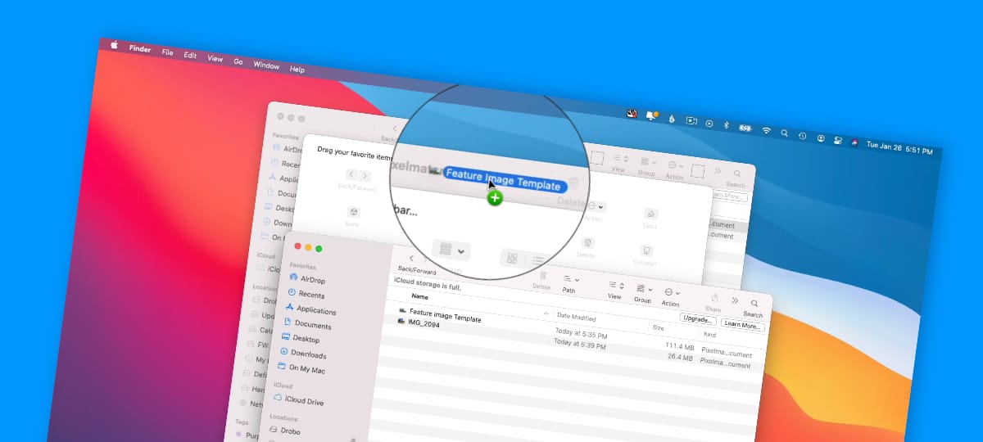Click the Delete trash toolbar icon
The width and height of the screenshot is (983, 442).
(x=541, y=274)
